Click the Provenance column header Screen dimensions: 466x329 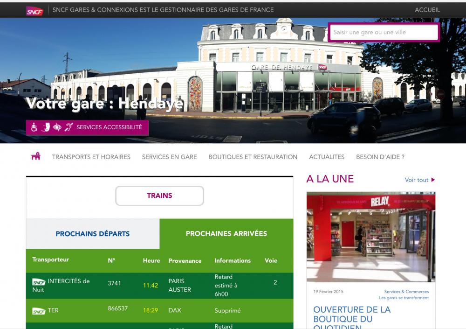tap(185, 261)
